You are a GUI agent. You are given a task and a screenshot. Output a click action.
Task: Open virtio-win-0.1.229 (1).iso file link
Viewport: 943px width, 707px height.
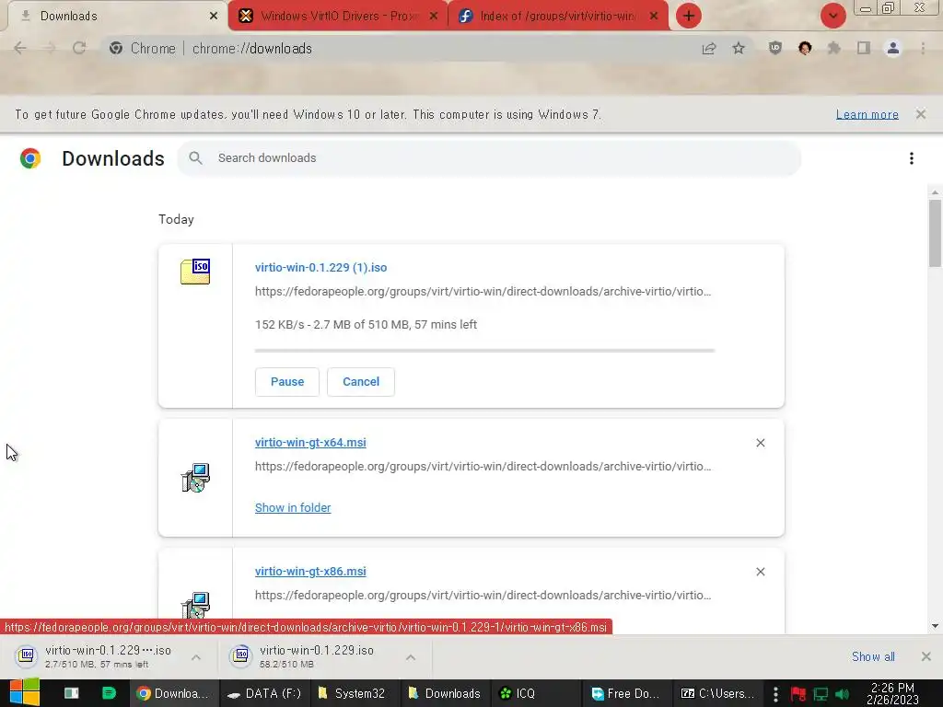coord(320,268)
